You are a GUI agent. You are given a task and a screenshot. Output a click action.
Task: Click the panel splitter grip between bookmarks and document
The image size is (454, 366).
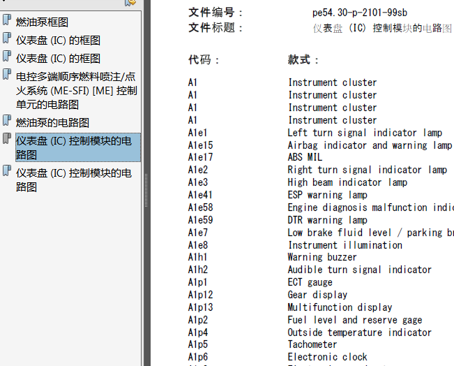(x=146, y=191)
